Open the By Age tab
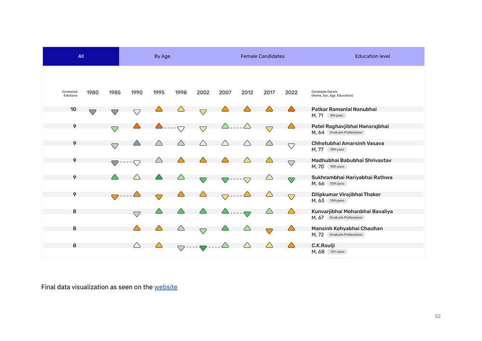The height and width of the screenshot is (341, 482). (x=162, y=56)
